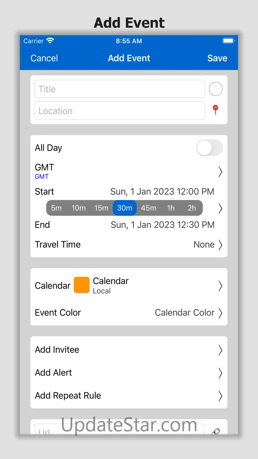Save the new event
Screen dimensions: 258x459
click(217, 58)
